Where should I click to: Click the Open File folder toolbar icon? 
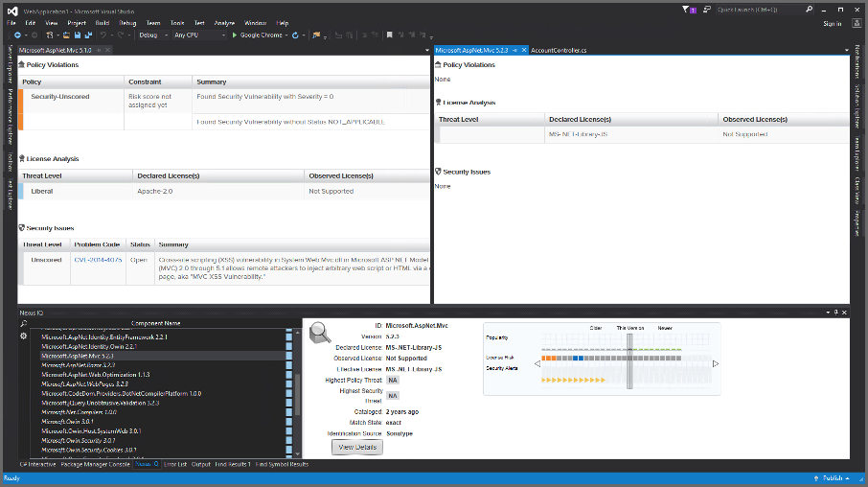[x=66, y=35]
